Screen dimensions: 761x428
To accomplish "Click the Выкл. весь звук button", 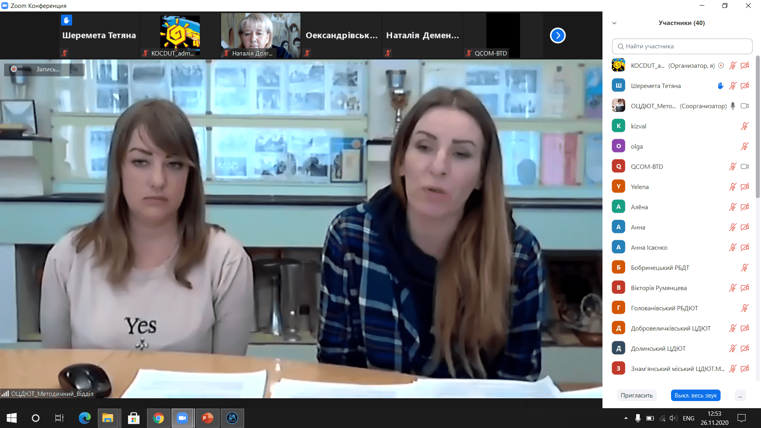I will 695,395.
